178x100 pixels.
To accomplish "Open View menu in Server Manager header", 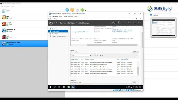I will tap(134, 23).
